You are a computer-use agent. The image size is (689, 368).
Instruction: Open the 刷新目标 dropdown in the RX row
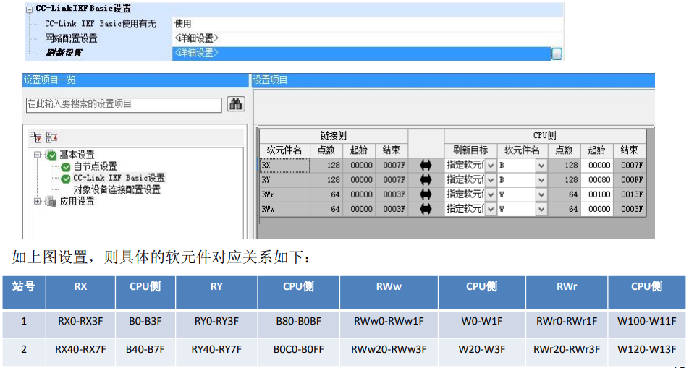491,166
